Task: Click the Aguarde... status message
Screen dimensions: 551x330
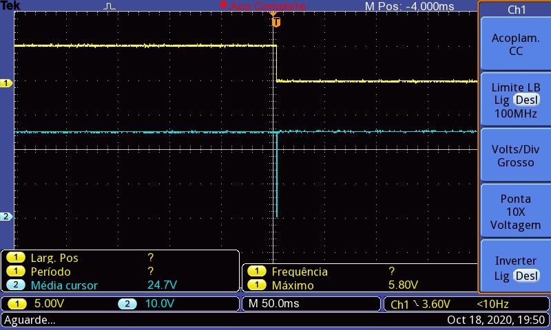Action: pyautogui.click(x=30, y=320)
